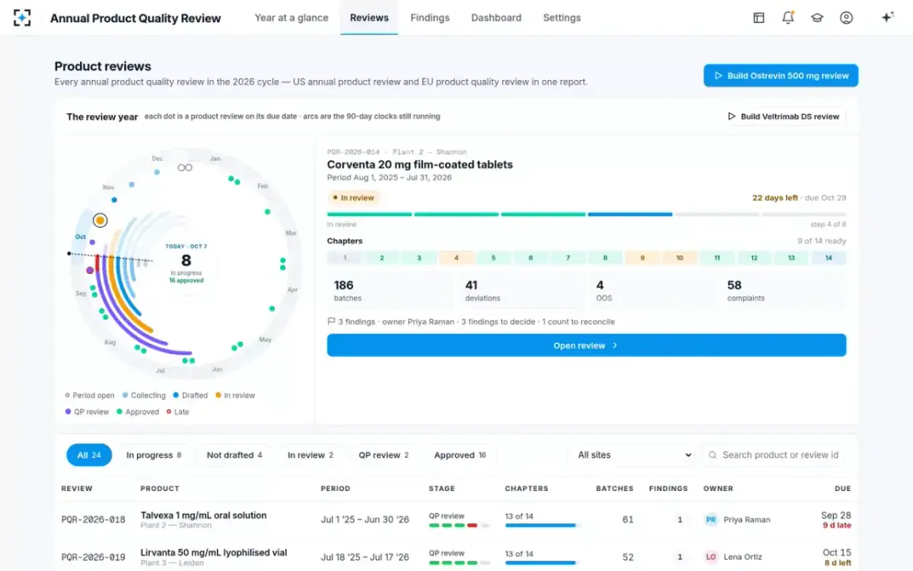
Task: Sort by the Due column header
Action: pos(842,489)
